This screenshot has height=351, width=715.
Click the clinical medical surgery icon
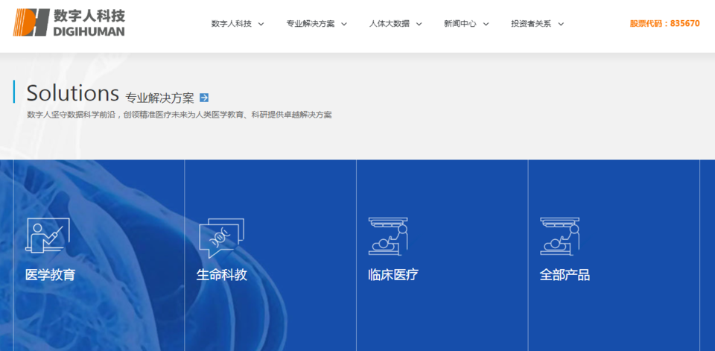click(388, 236)
